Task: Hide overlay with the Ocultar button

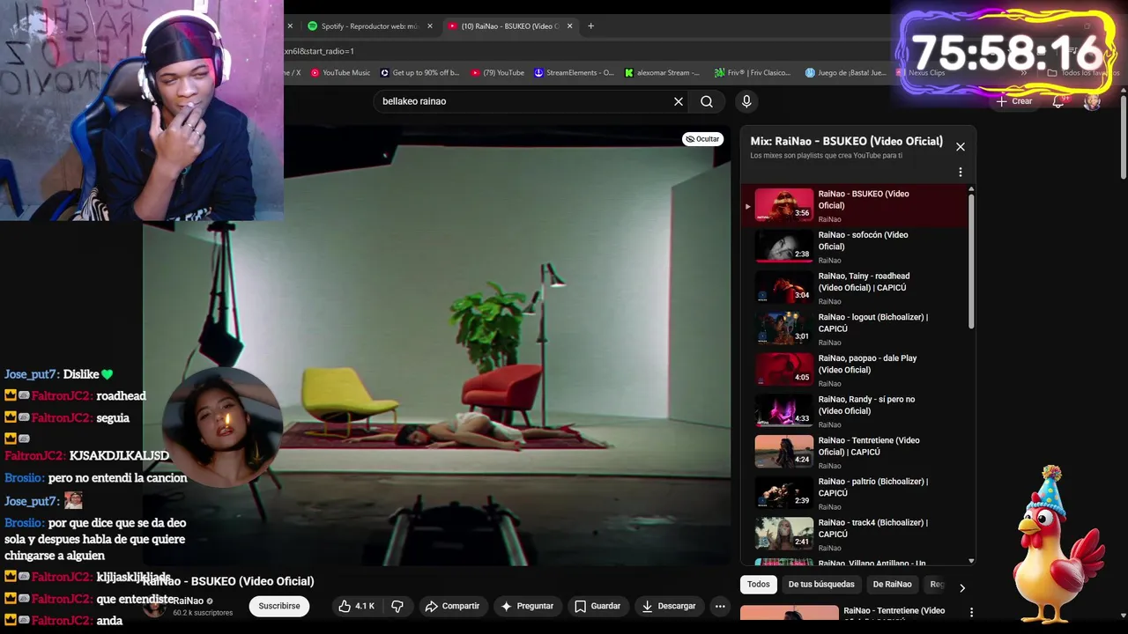Action: coord(703,139)
